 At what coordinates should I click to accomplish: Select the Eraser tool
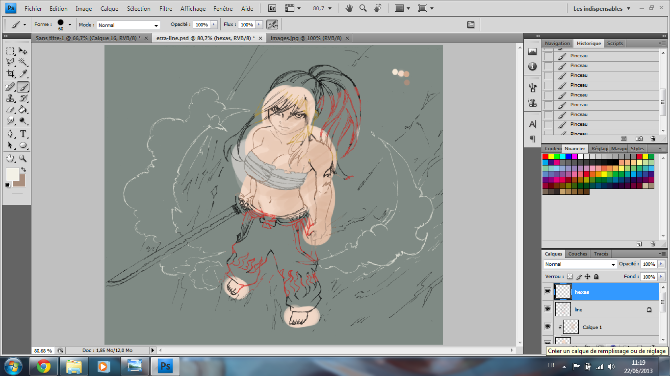click(10, 110)
